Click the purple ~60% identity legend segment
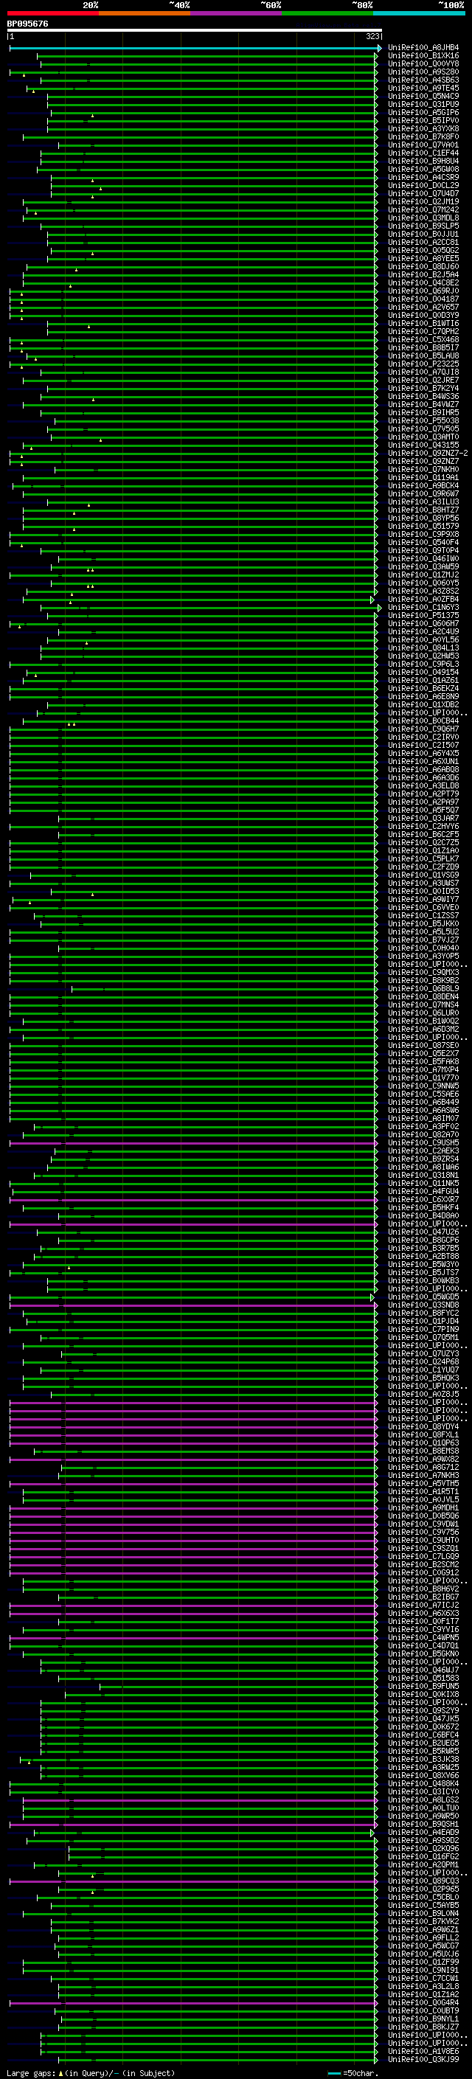Image resolution: width=472 pixels, height=2079 pixels. (x=237, y=13)
